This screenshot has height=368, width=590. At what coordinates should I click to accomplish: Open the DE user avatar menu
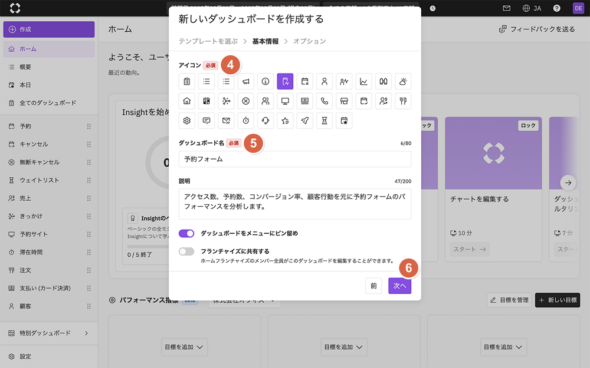pyautogui.click(x=578, y=8)
